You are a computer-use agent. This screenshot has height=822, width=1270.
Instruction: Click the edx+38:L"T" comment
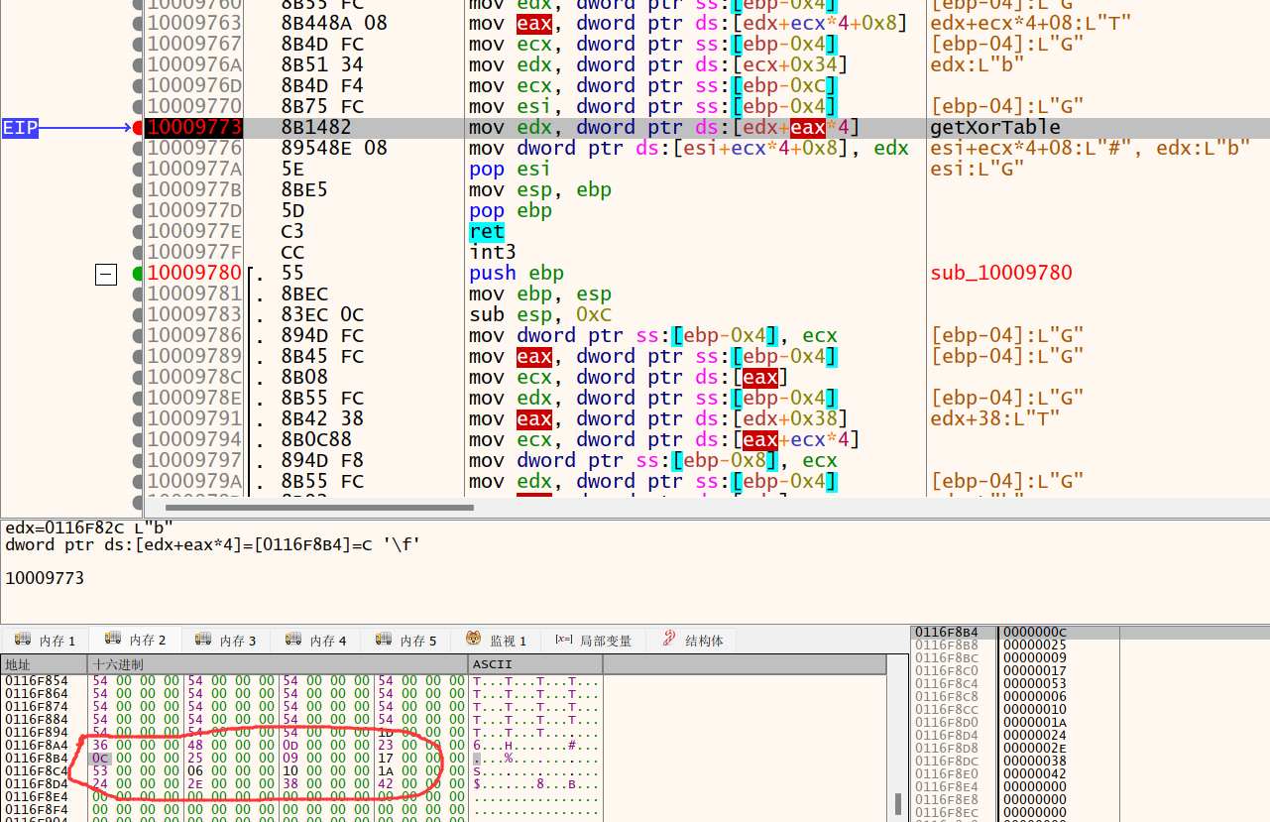coord(995,419)
